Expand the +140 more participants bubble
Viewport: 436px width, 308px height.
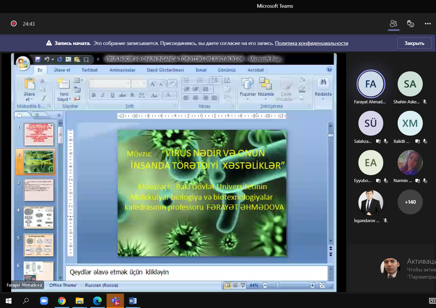pos(410,202)
